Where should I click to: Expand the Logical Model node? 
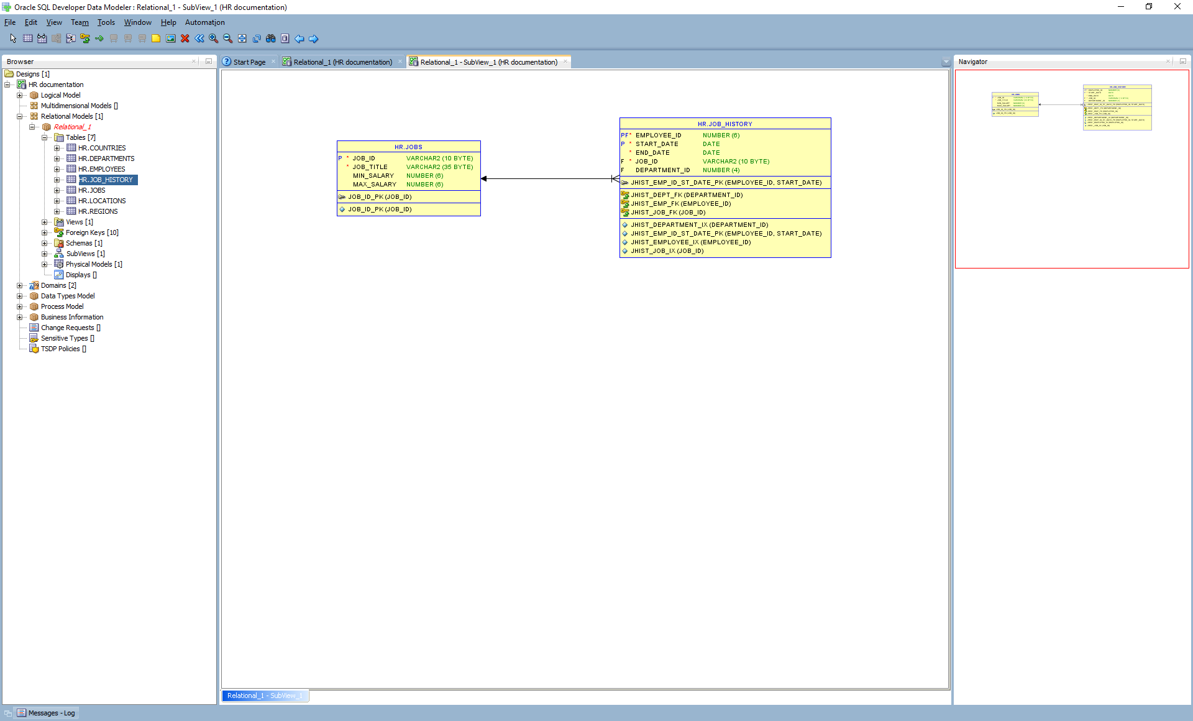tap(19, 95)
